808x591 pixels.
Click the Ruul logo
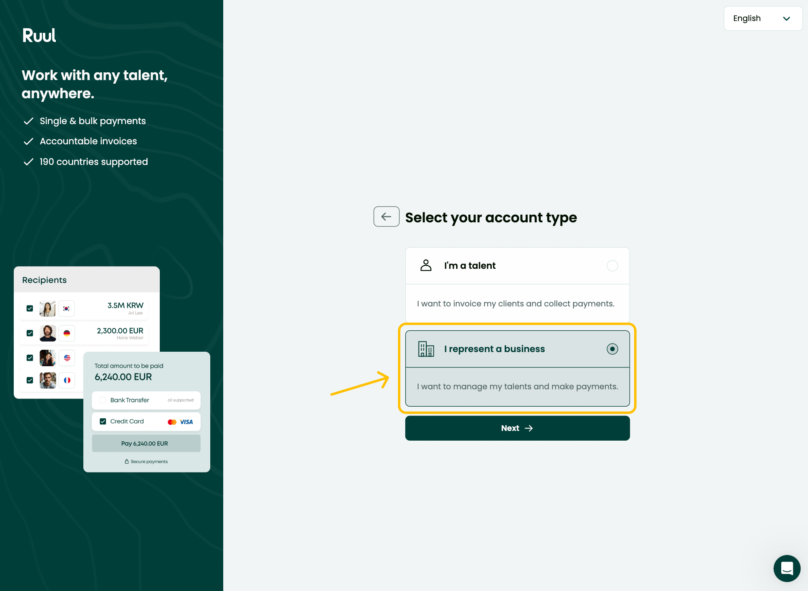[39, 36]
